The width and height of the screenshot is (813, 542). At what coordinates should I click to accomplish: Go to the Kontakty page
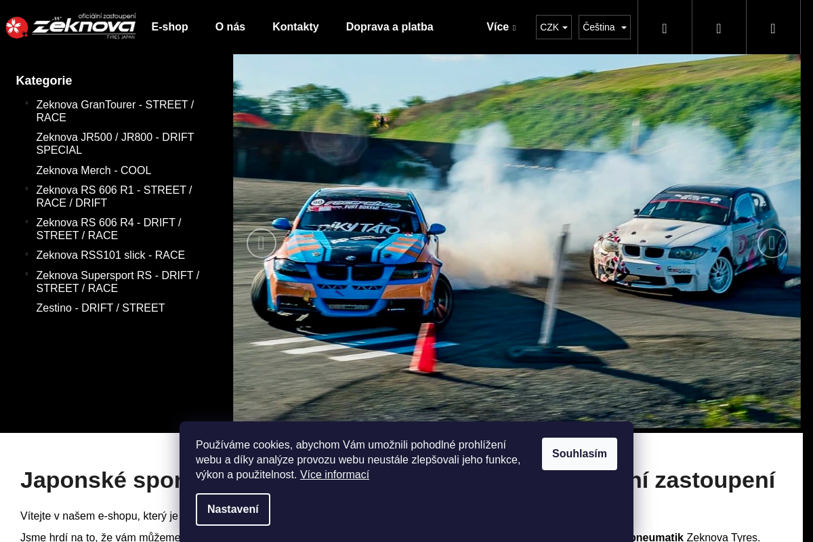click(x=295, y=27)
